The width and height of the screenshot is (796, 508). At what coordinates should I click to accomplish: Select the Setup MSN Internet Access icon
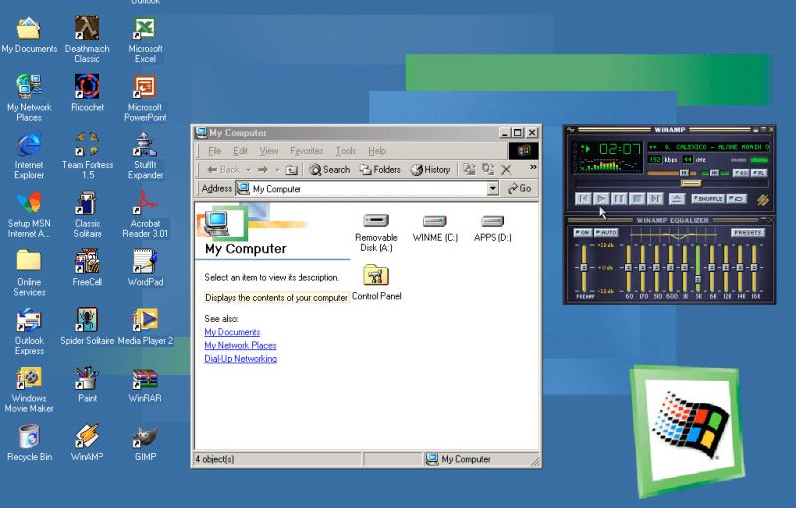pos(29,214)
